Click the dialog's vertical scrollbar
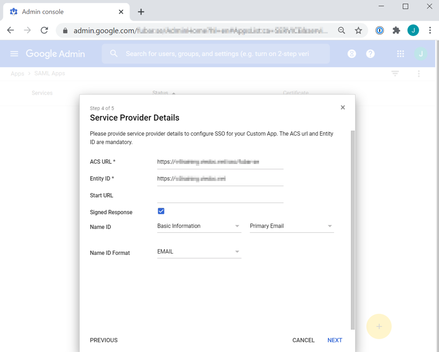The width and height of the screenshot is (439, 352). click(353, 226)
